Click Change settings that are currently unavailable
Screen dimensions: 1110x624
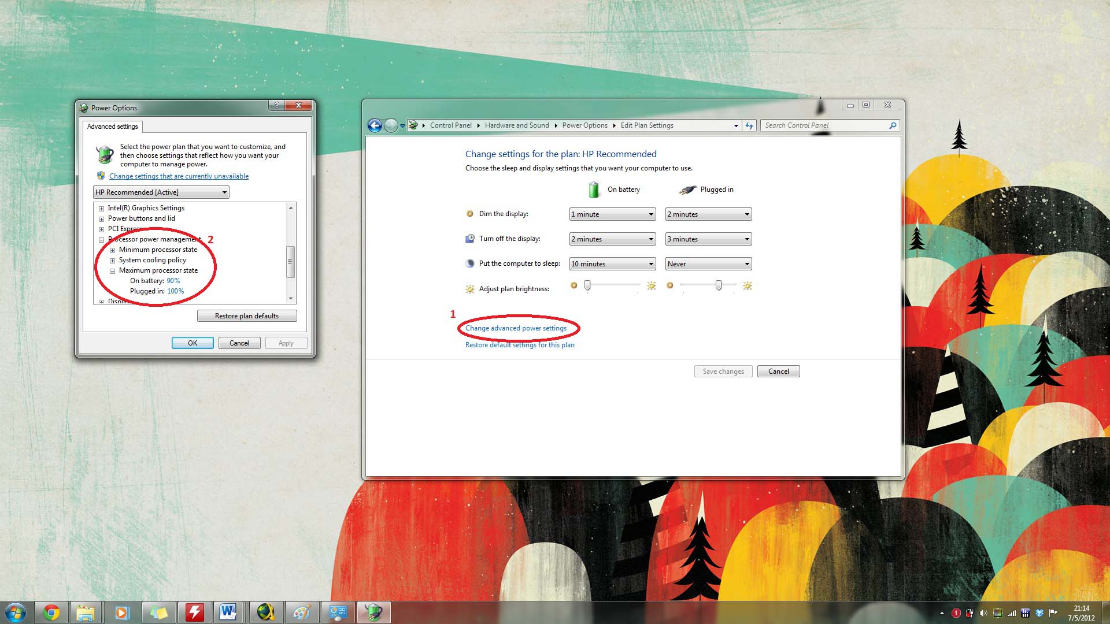179,176
